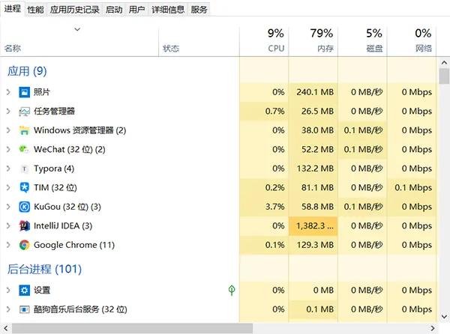
Task: Open the 详细信息 tab
Action: click(168, 10)
